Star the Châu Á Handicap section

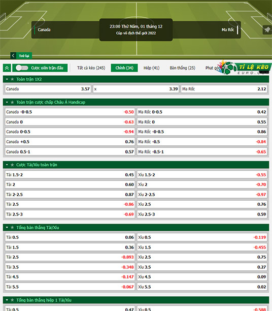pyautogui.click(x=12, y=102)
